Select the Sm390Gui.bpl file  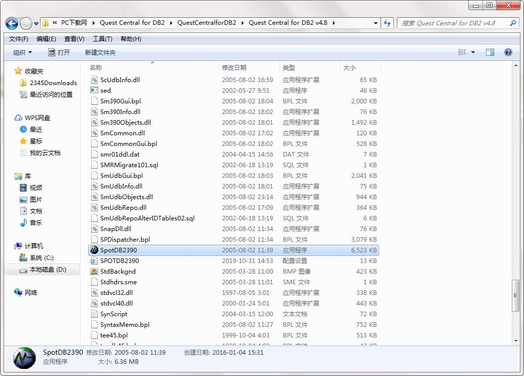[x=121, y=101]
